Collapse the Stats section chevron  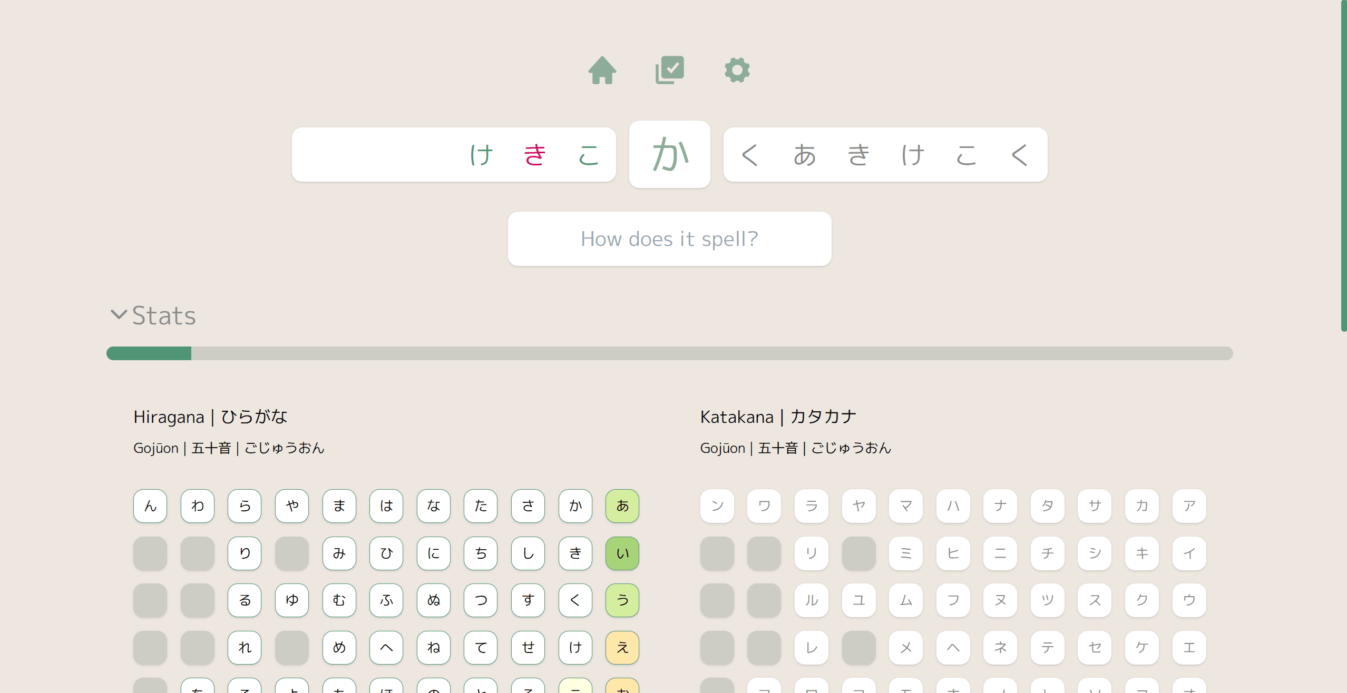click(119, 315)
